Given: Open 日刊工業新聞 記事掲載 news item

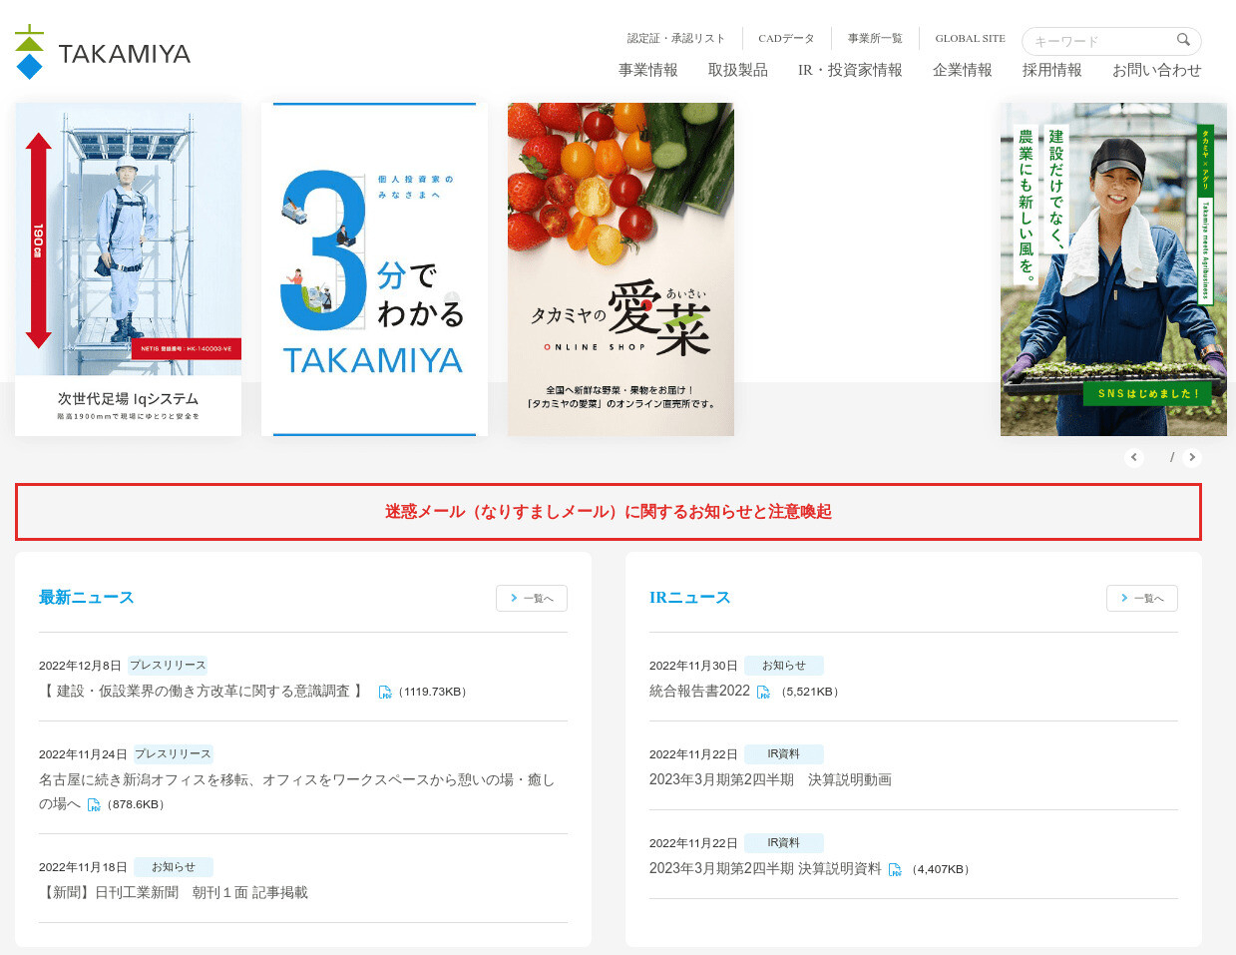Looking at the screenshot, I should click(174, 892).
